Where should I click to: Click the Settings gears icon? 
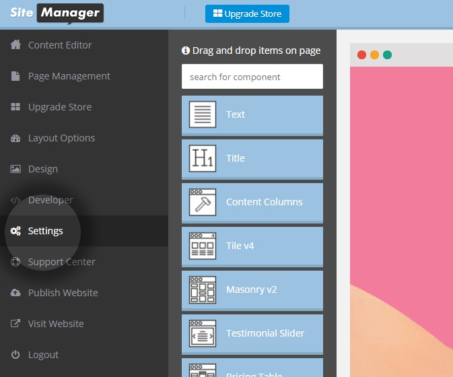click(x=15, y=231)
